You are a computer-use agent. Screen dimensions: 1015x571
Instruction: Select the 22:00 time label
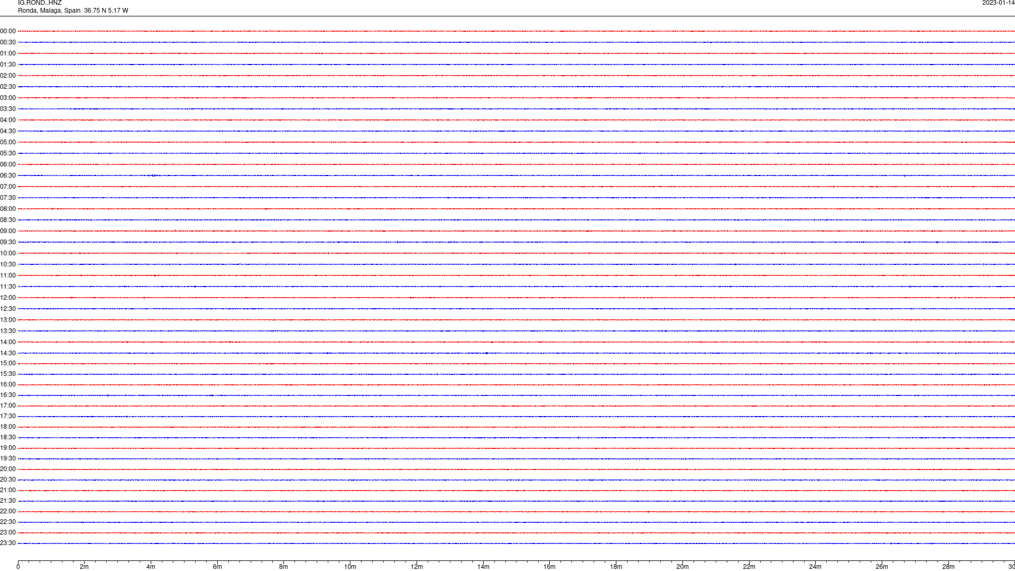[x=8, y=511]
